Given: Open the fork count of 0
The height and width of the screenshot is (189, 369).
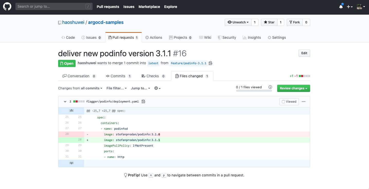Looking at the screenshot, I should [306, 22].
